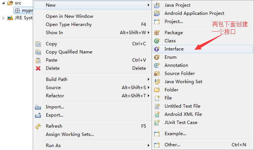The image size is (254, 150).
Task: Select Interface from New submenu
Action: click(203, 49)
